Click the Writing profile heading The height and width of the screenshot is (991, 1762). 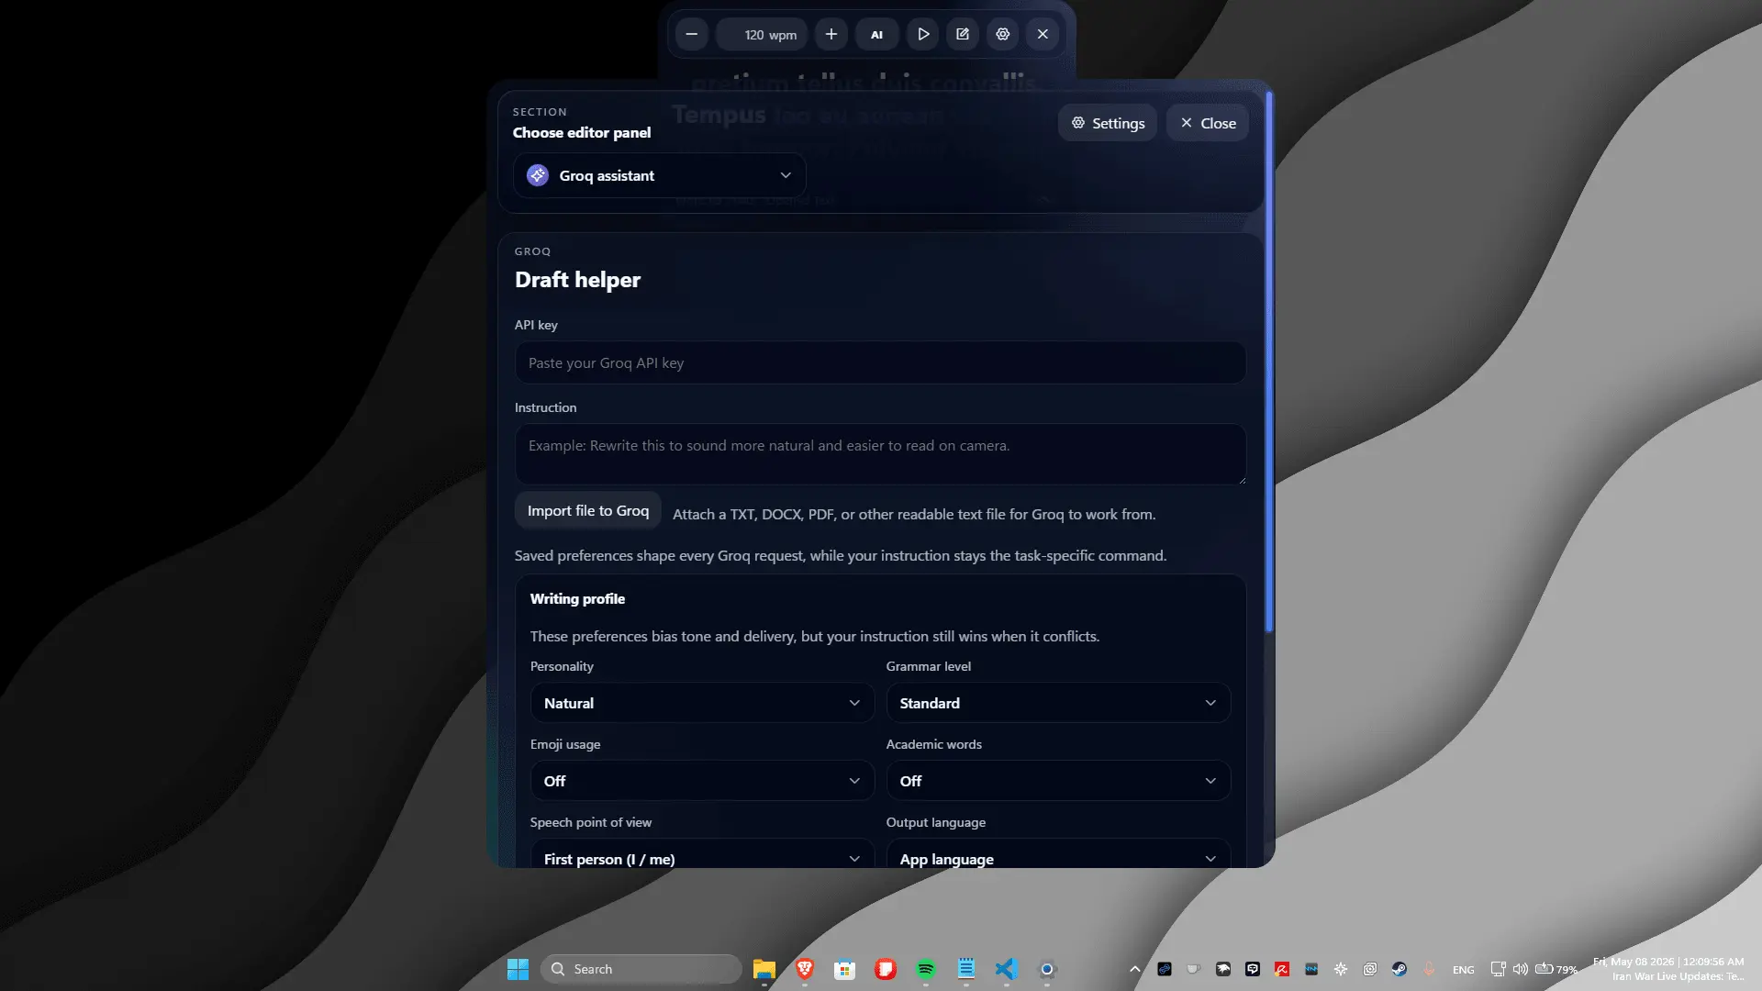[577, 599]
